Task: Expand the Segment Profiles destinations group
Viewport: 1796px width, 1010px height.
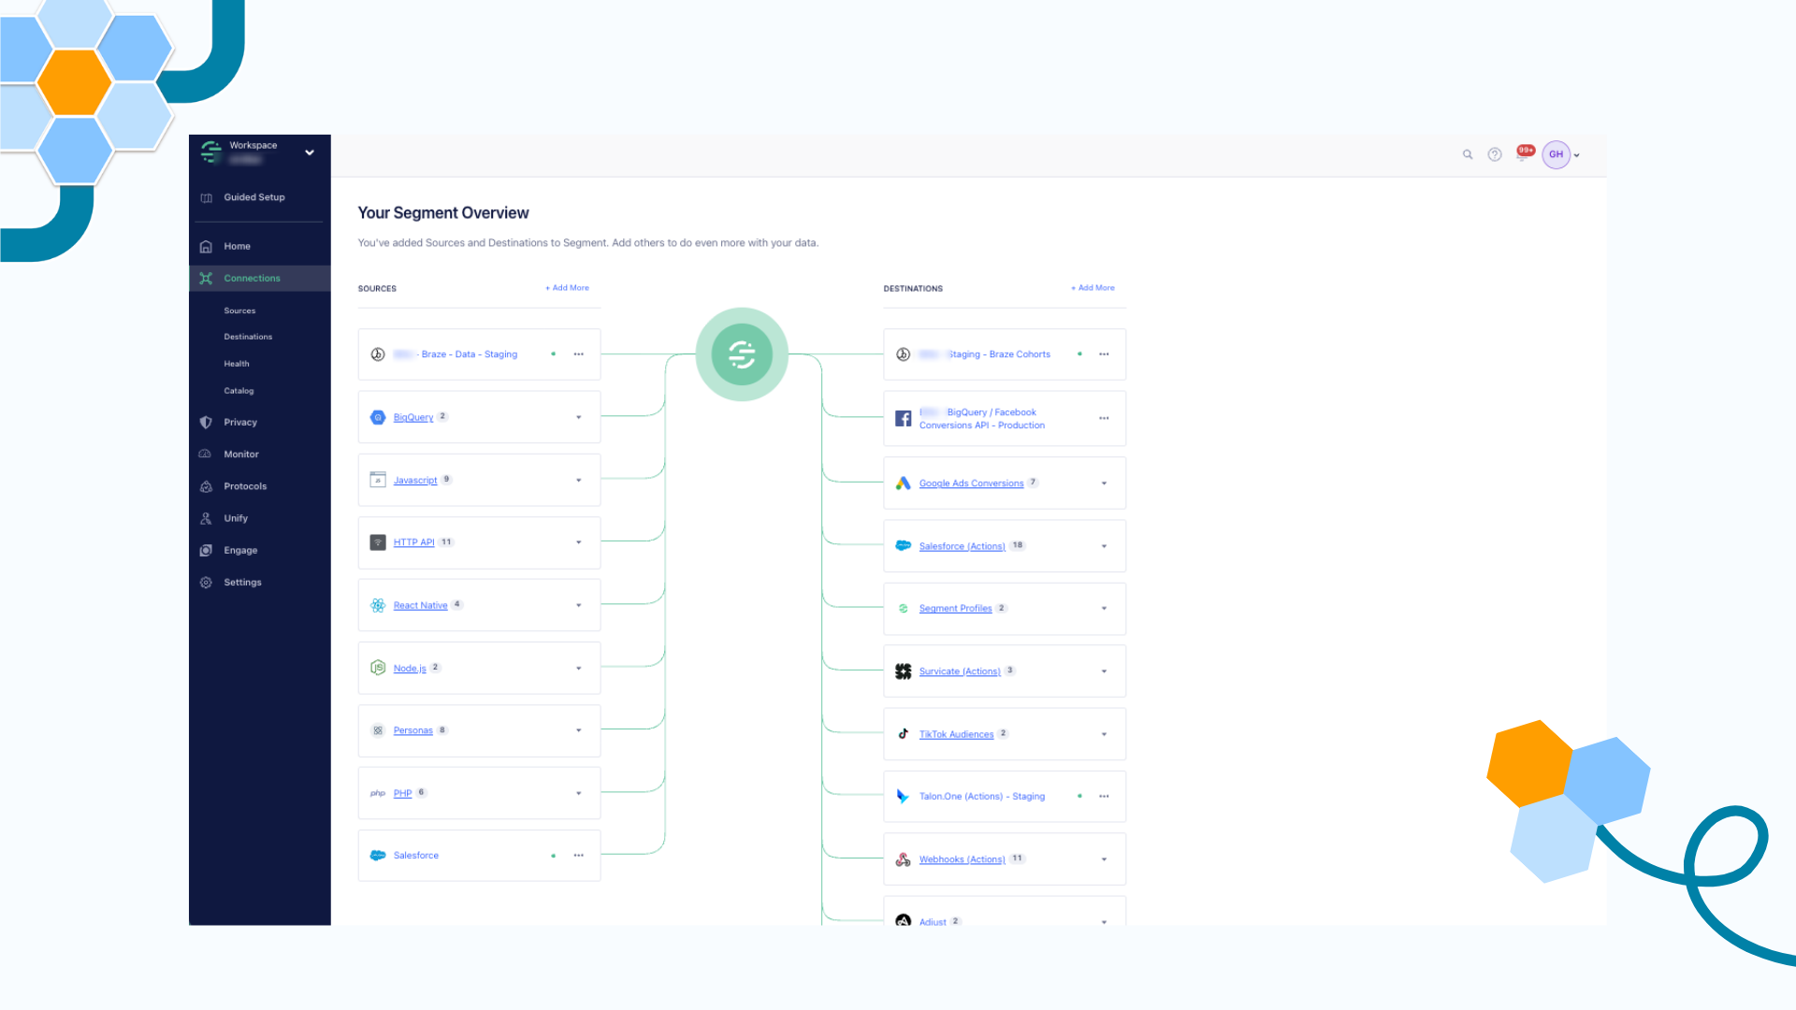Action: (x=1104, y=609)
